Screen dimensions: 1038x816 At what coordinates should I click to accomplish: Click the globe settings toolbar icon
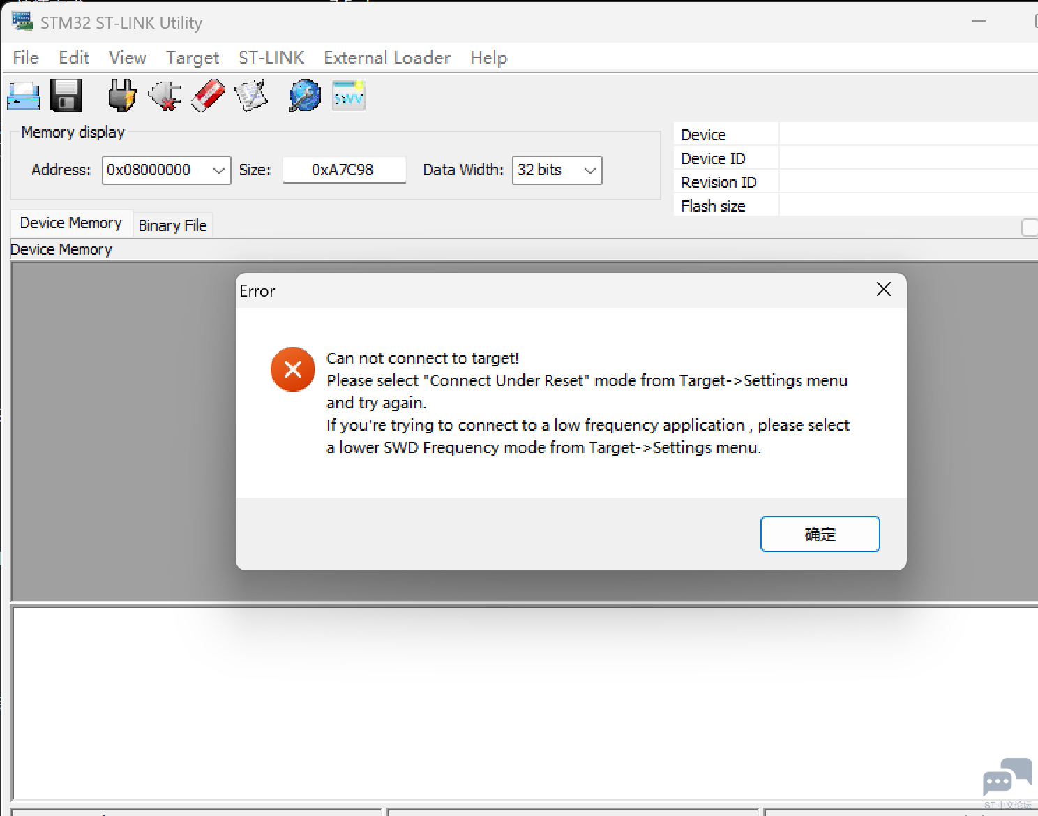coord(305,96)
